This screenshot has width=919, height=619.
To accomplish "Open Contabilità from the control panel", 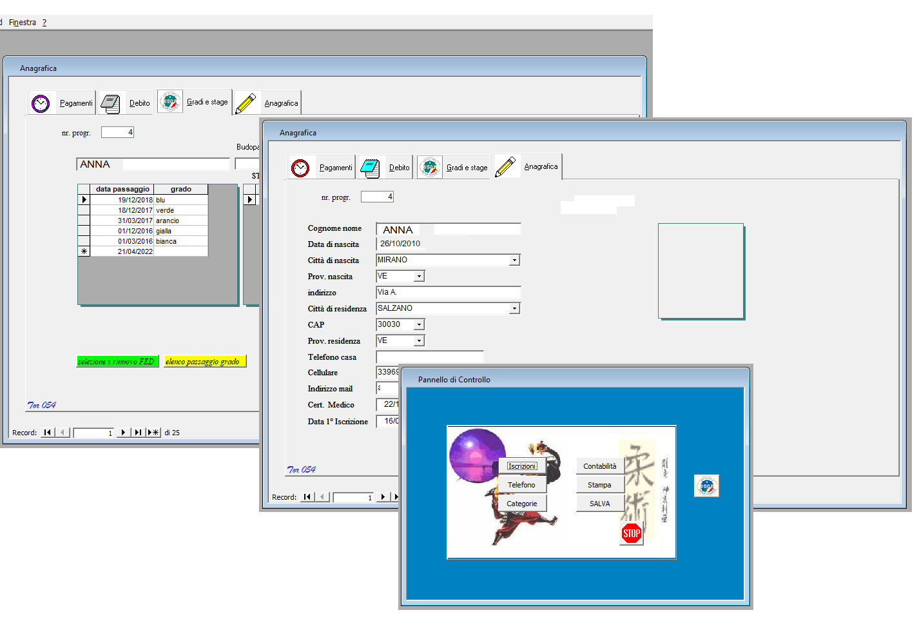I will pyautogui.click(x=600, y=466).
